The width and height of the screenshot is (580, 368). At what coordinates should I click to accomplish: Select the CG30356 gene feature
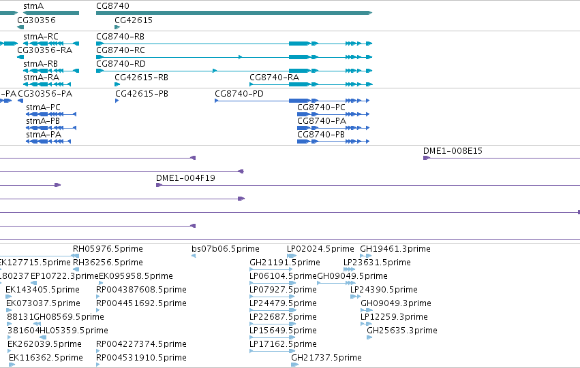pyautogui.click(x=20, y=27)
